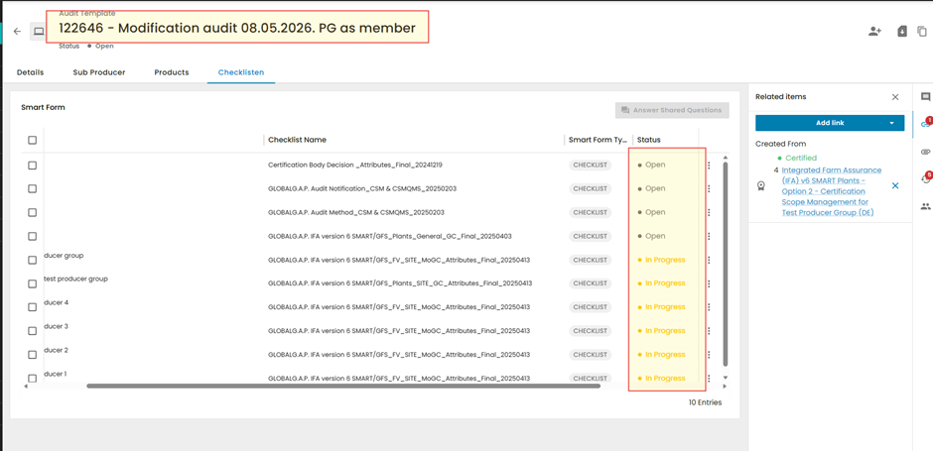
Task: Open the related links sidebar icon
Action: [x=925, y=124]
